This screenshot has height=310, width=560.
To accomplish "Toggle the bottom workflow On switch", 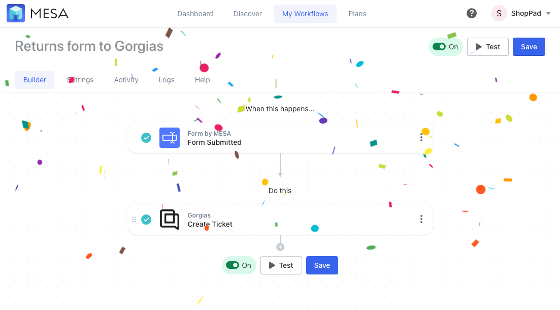I will (x=232, y=265).
